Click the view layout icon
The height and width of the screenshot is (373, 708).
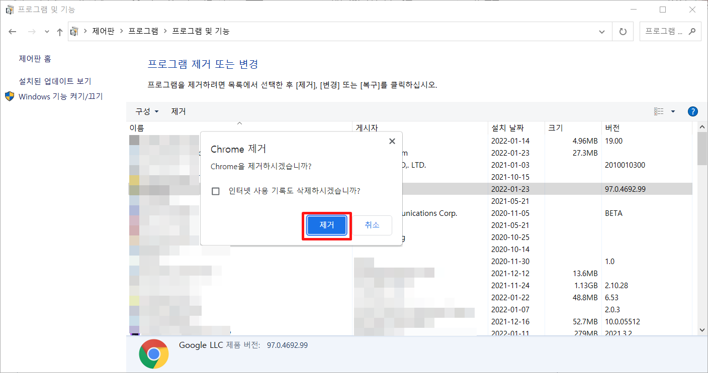659,111
